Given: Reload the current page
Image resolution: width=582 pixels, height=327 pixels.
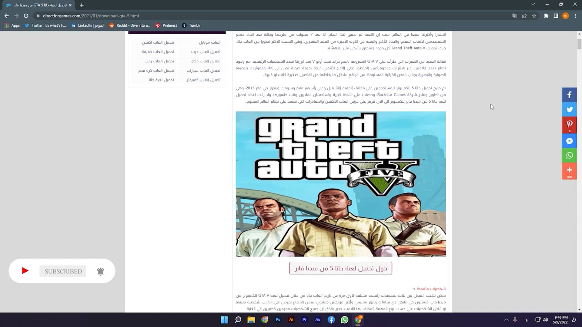Looking at the screenshot, I should [26, 16].
